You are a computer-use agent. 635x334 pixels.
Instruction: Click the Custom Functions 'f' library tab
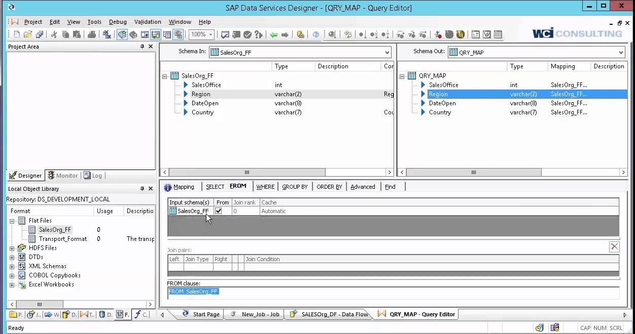140,314
